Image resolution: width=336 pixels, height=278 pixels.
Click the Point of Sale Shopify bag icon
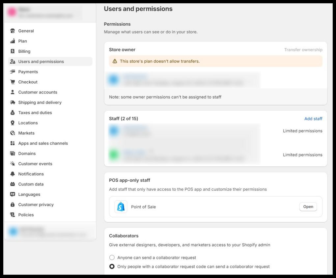(x=121, y=207)
